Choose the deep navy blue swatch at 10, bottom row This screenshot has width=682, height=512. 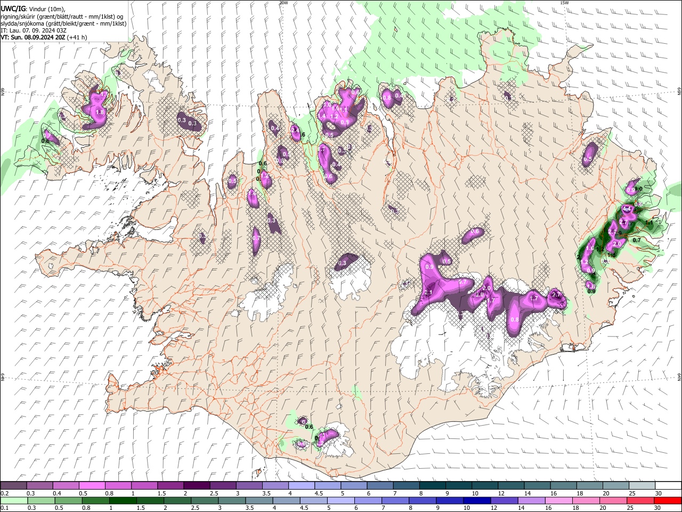point(476,501)
